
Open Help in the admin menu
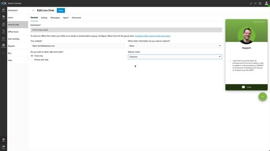18,60
